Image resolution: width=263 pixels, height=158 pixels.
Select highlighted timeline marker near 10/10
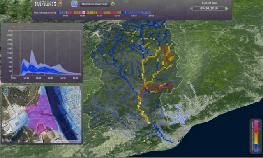tap(84, 13)
